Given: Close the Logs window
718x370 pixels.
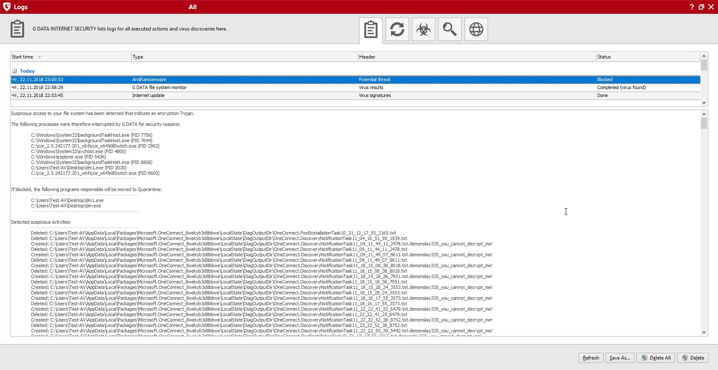Looking at the screenshot, I should pos(711,7).
